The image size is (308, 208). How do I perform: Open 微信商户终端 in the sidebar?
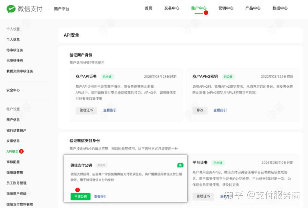(16, 194)
